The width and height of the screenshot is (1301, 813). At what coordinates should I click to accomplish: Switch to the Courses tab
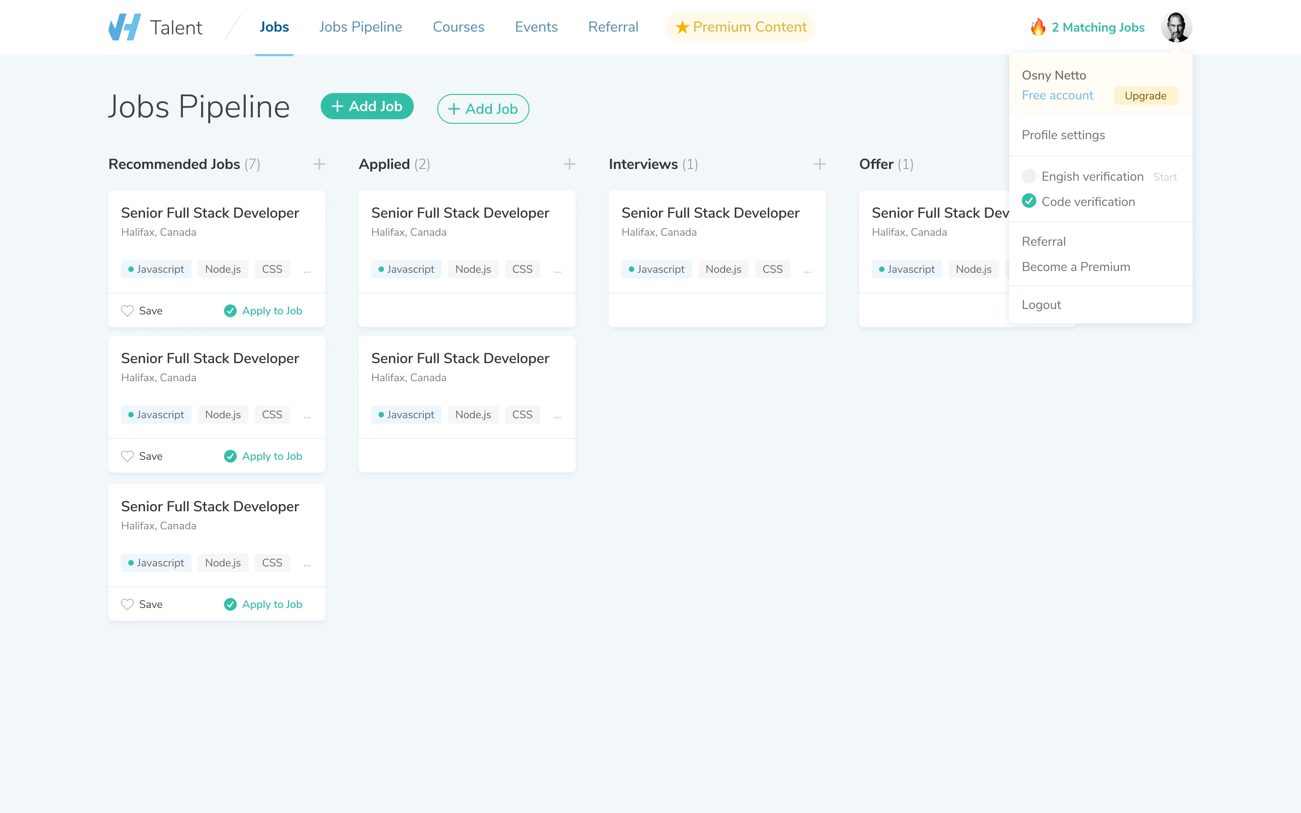458,26
